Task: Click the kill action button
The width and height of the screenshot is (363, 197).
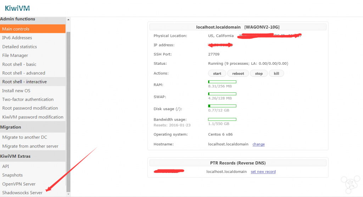Action: click(277, 74)
